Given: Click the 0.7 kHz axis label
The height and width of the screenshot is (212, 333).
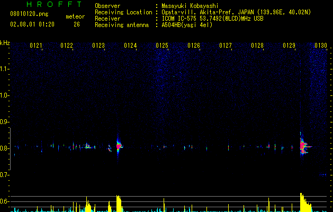Looking at the screenshot, I should pyautogui.click(x=5, y=175).
